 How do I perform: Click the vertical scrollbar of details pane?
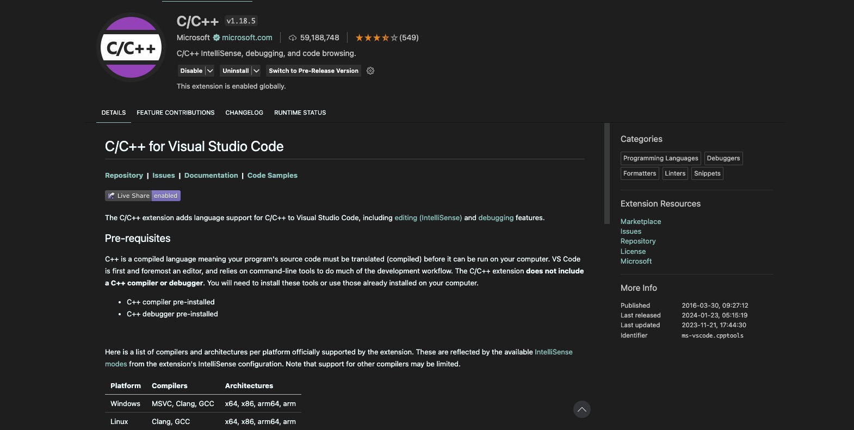tap(607, 174)
